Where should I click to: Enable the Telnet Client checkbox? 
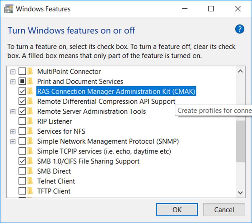[x=22, y=181]
